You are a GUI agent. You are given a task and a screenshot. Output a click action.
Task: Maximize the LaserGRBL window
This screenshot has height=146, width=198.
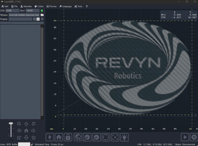187,2
